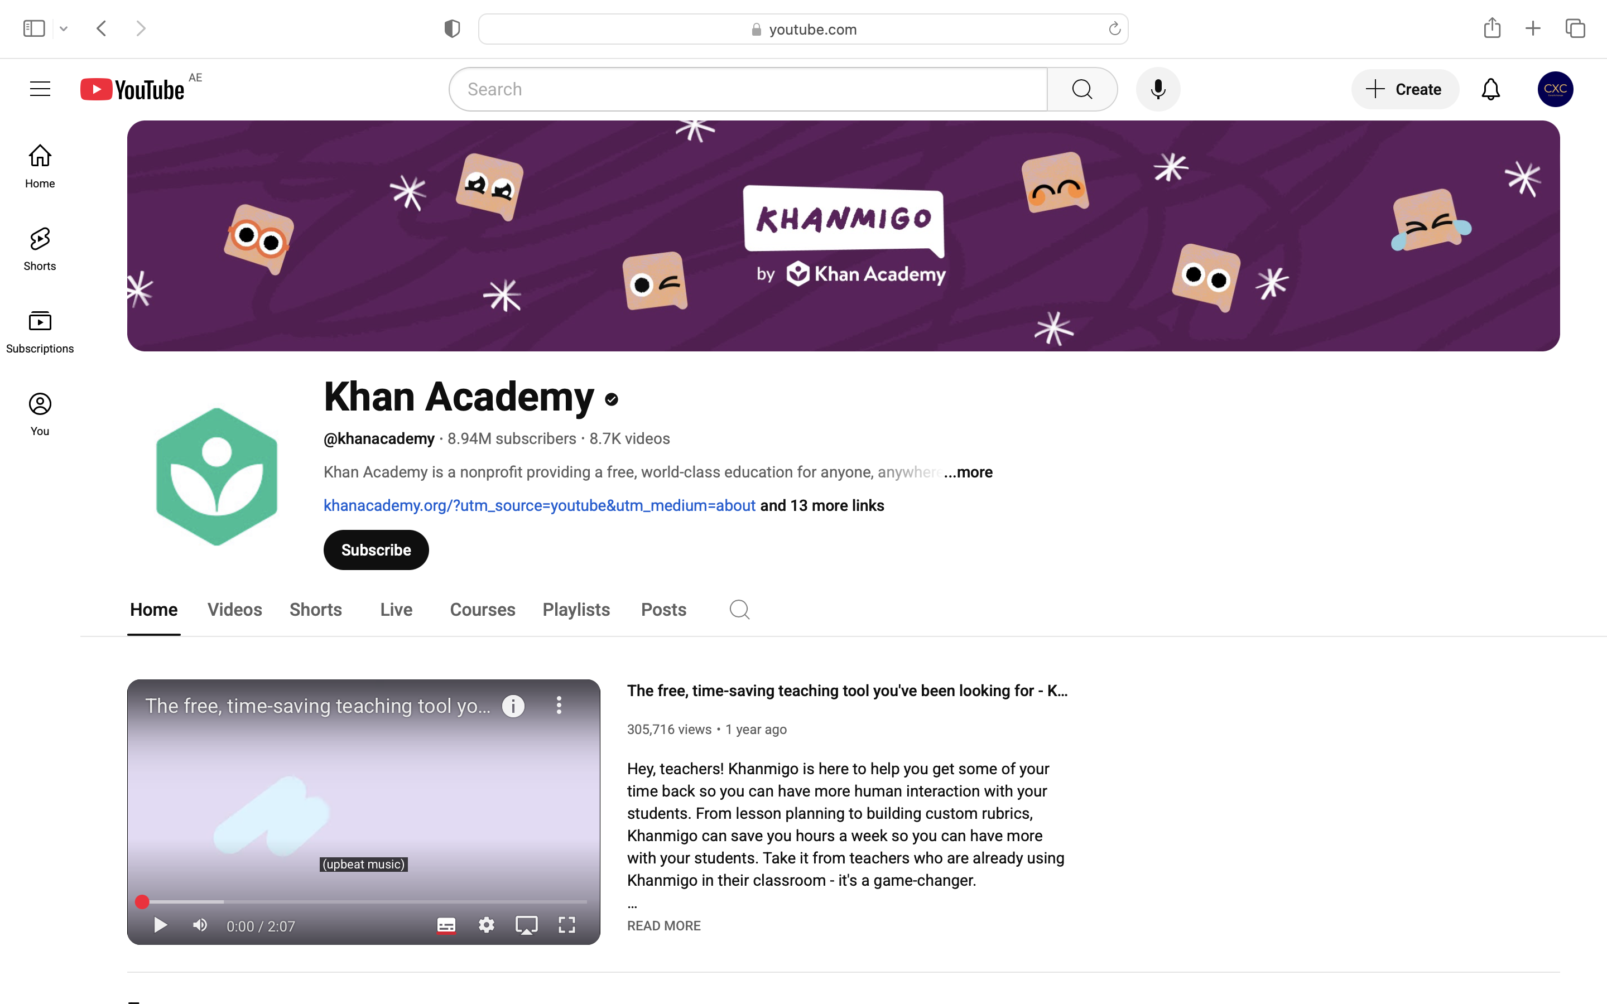
Task: Click the AirPlay icon in the player
Action: (526, 925)
